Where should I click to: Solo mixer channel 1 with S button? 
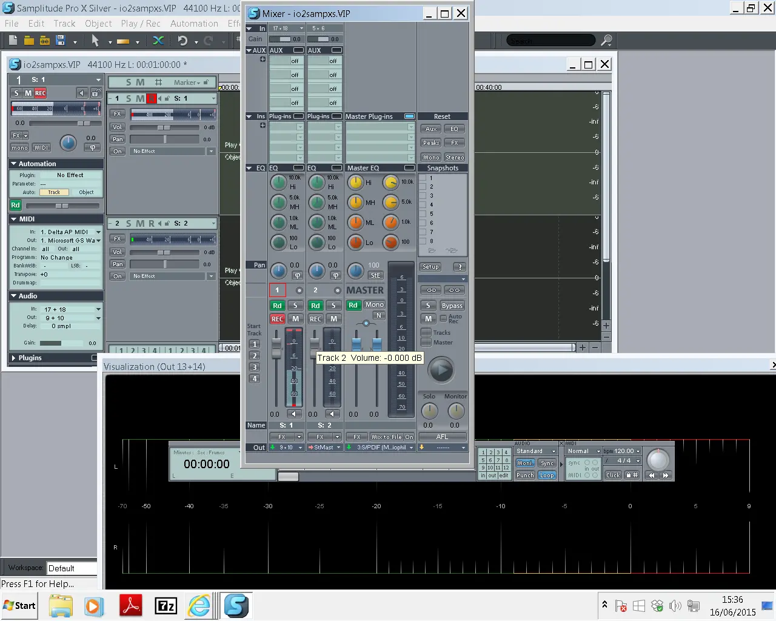click(295, 306)
